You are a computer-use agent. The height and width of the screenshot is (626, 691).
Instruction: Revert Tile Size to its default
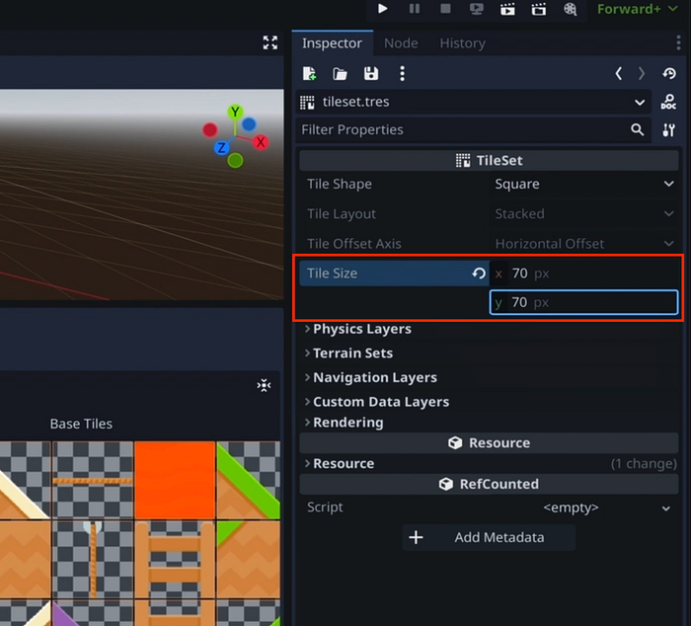click(x=478, y=274)
